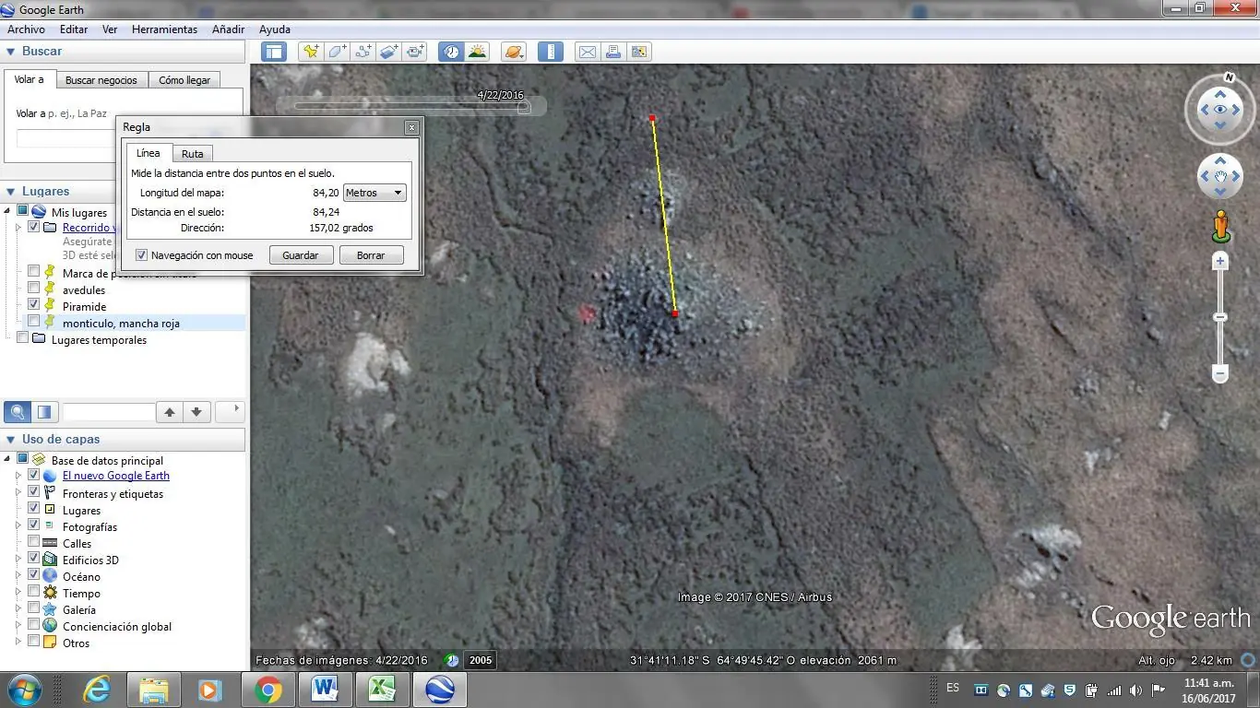
Task: Open the Windows Start menu
Action: click(x=23, y=690)
